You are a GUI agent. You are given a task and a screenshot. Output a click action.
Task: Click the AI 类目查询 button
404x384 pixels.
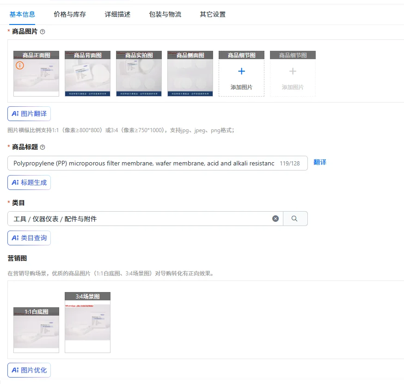pyautogui.click(x=29, y=238)
